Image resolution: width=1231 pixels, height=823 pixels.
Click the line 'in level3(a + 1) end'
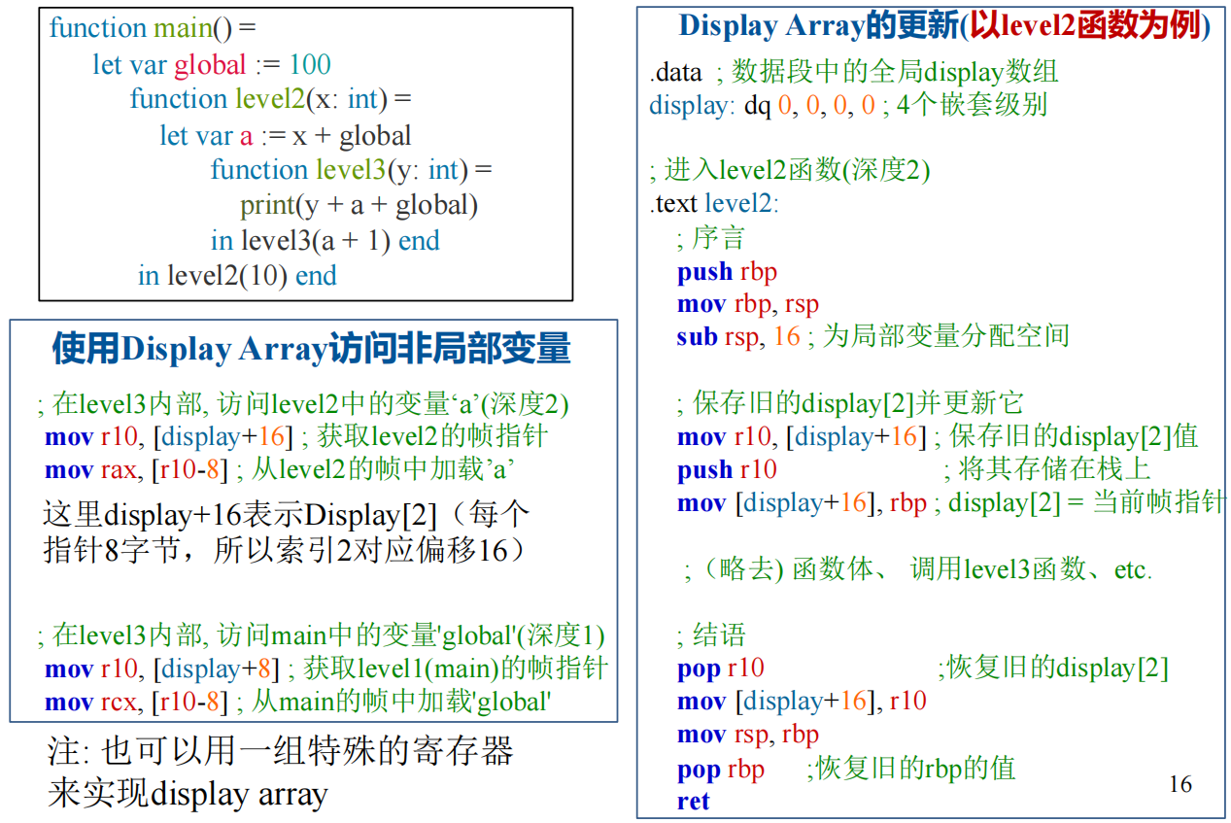[x=325, y=241]
